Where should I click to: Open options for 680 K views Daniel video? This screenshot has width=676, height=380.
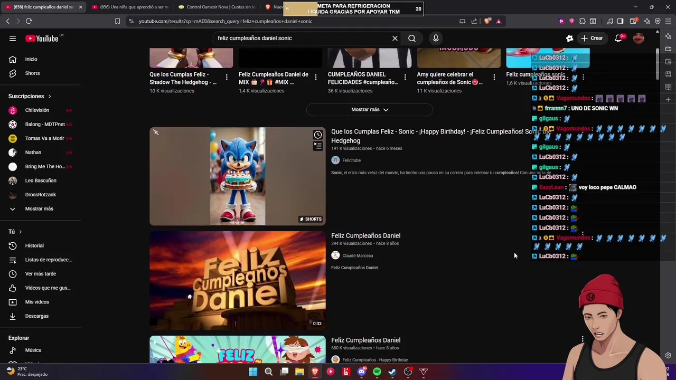[x=583, y=339]
